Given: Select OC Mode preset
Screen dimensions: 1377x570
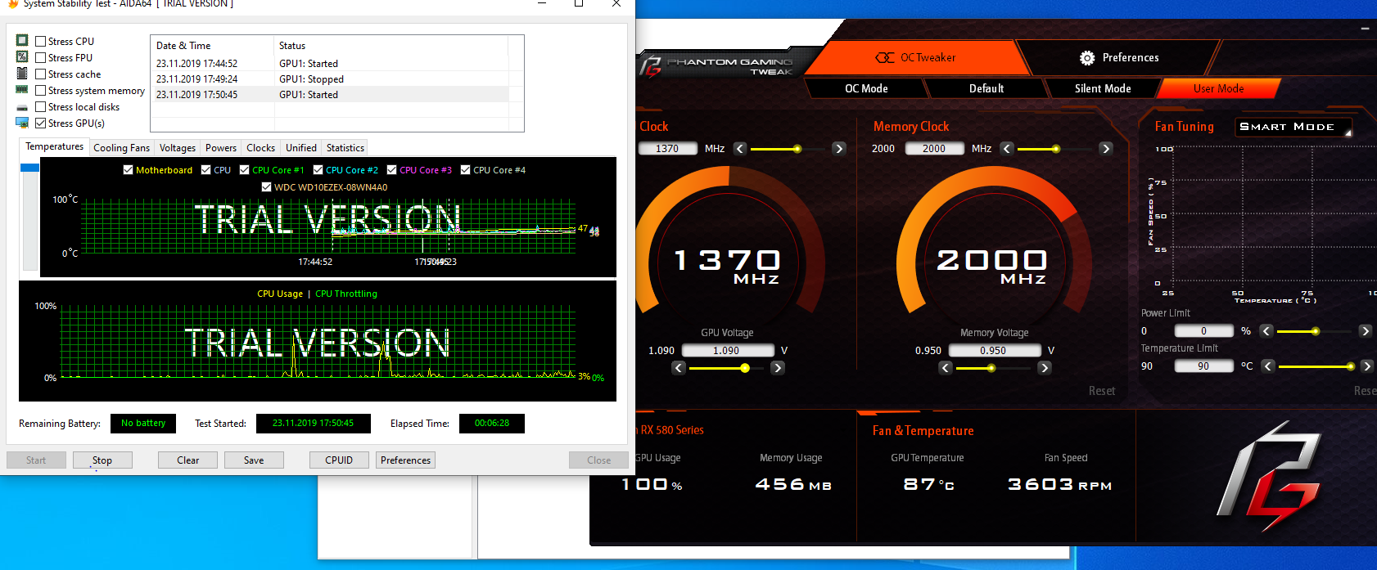Looking at the screenshot, I should 866,88.
